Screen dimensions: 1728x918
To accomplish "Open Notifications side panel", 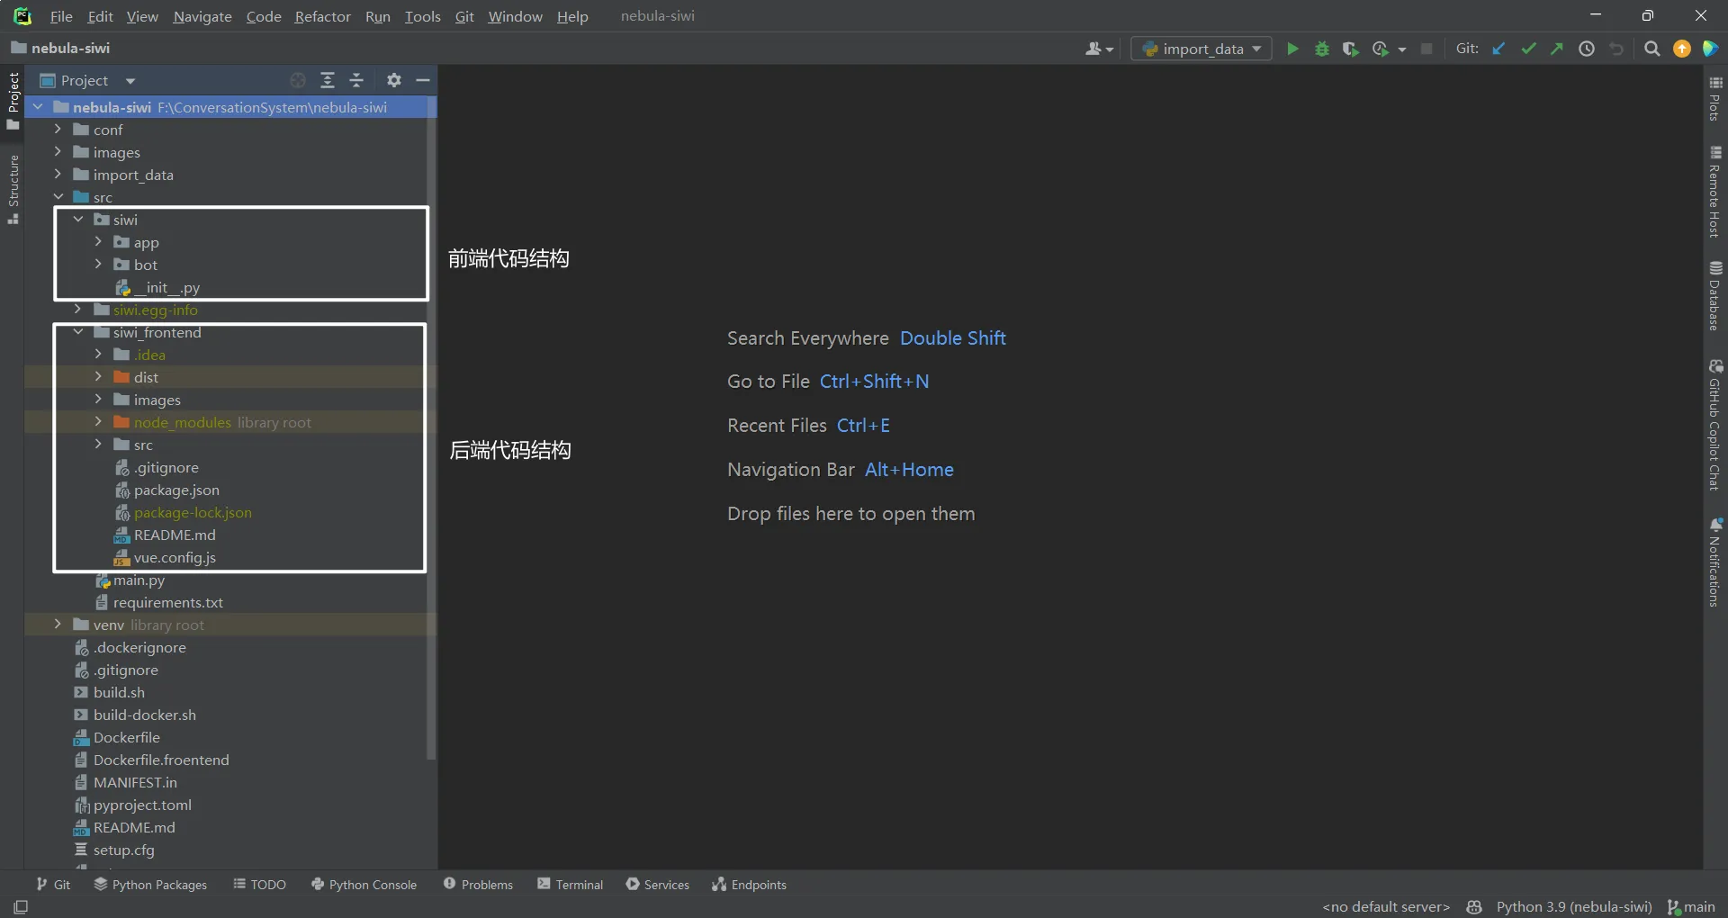I will (x=1715, y=562).
